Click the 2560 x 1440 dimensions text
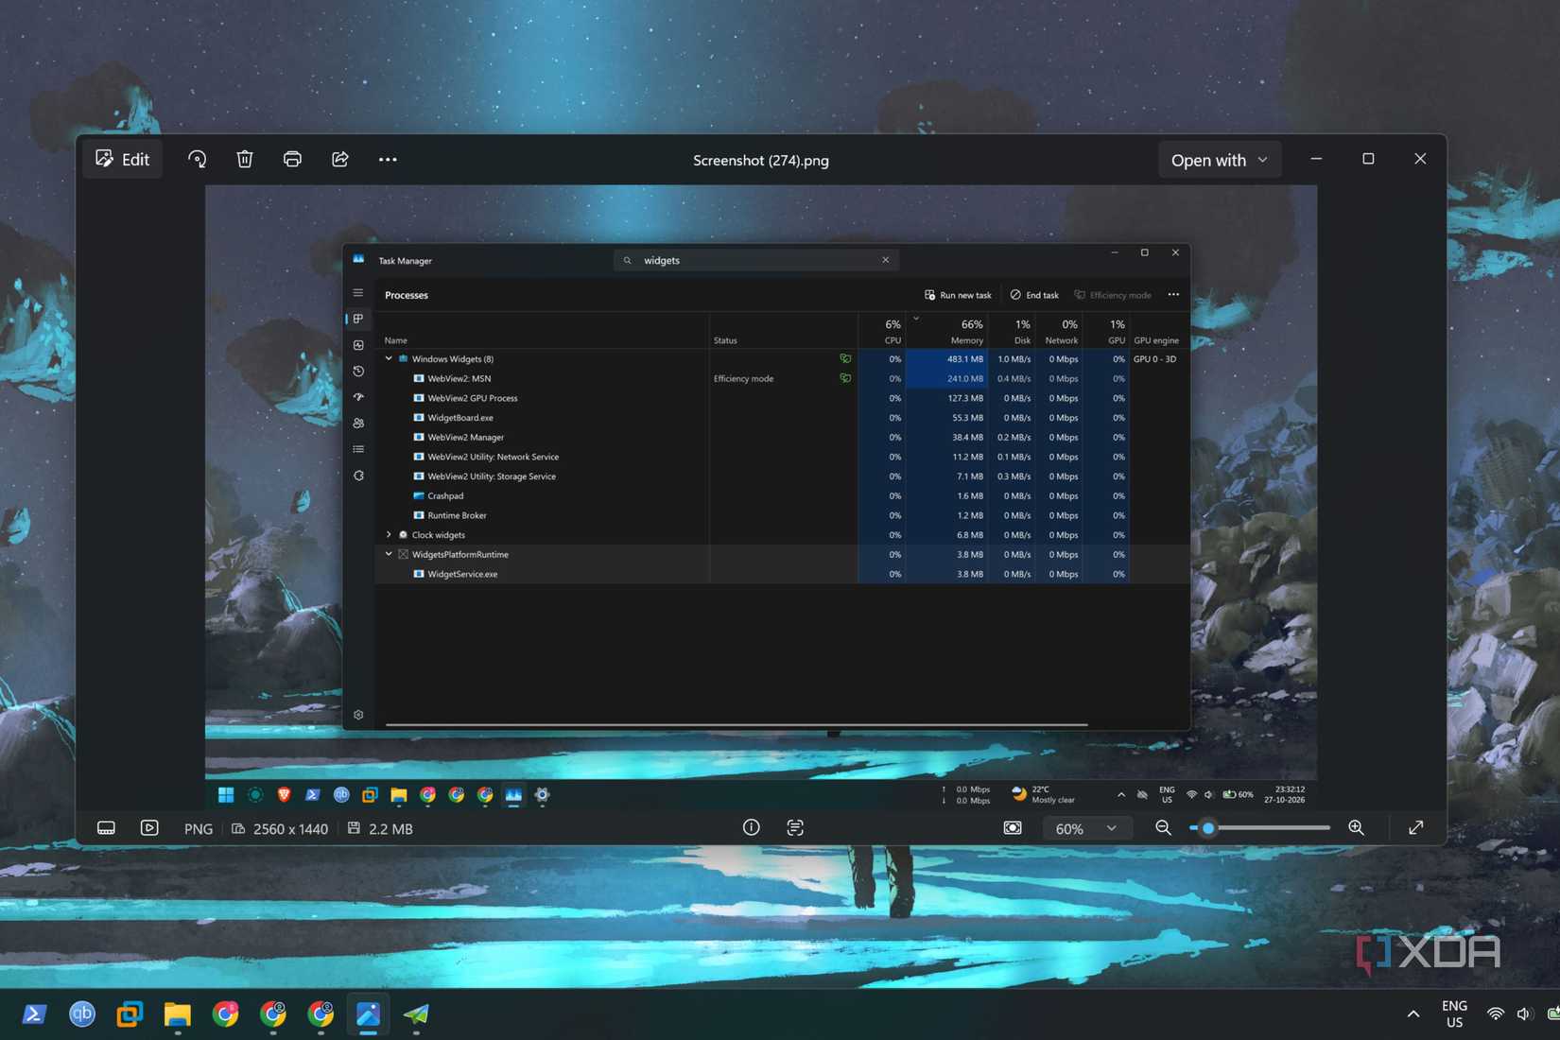The width and height of the screenshot is (1560, 1040). (x=290, y=829)
